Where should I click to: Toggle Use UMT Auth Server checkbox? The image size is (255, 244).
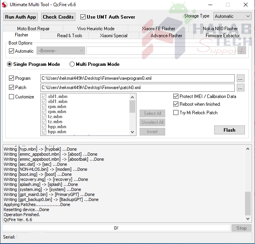[83, 17]
